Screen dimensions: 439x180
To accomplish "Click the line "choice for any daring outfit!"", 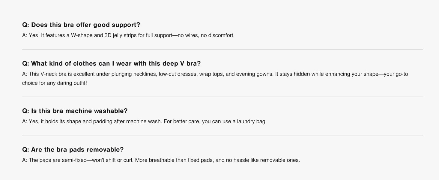I will point(55,83).
